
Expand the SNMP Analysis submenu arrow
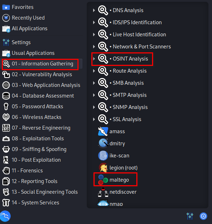pos(94,107)
